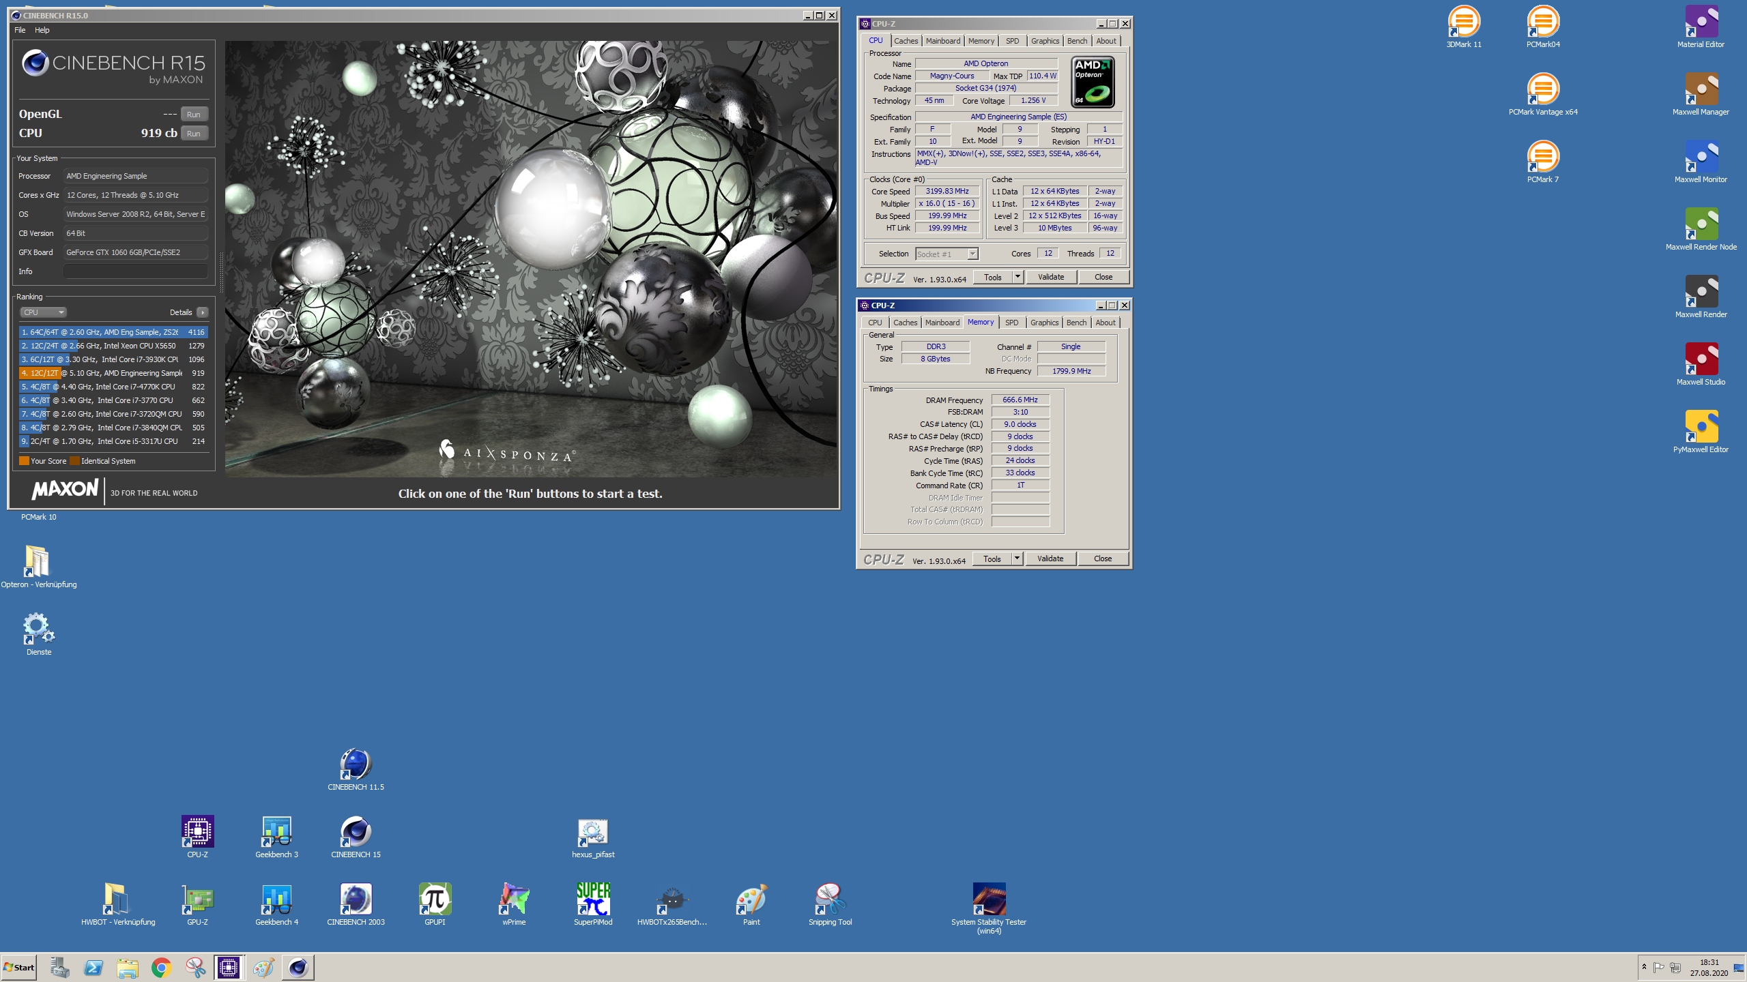The width and height of the screenshot is (1747, 982).
Task: Open the Tools dropdown arrow in top CPU-Z
Action: [x=1017, y=277]
